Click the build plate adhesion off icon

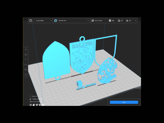point(127,20)
